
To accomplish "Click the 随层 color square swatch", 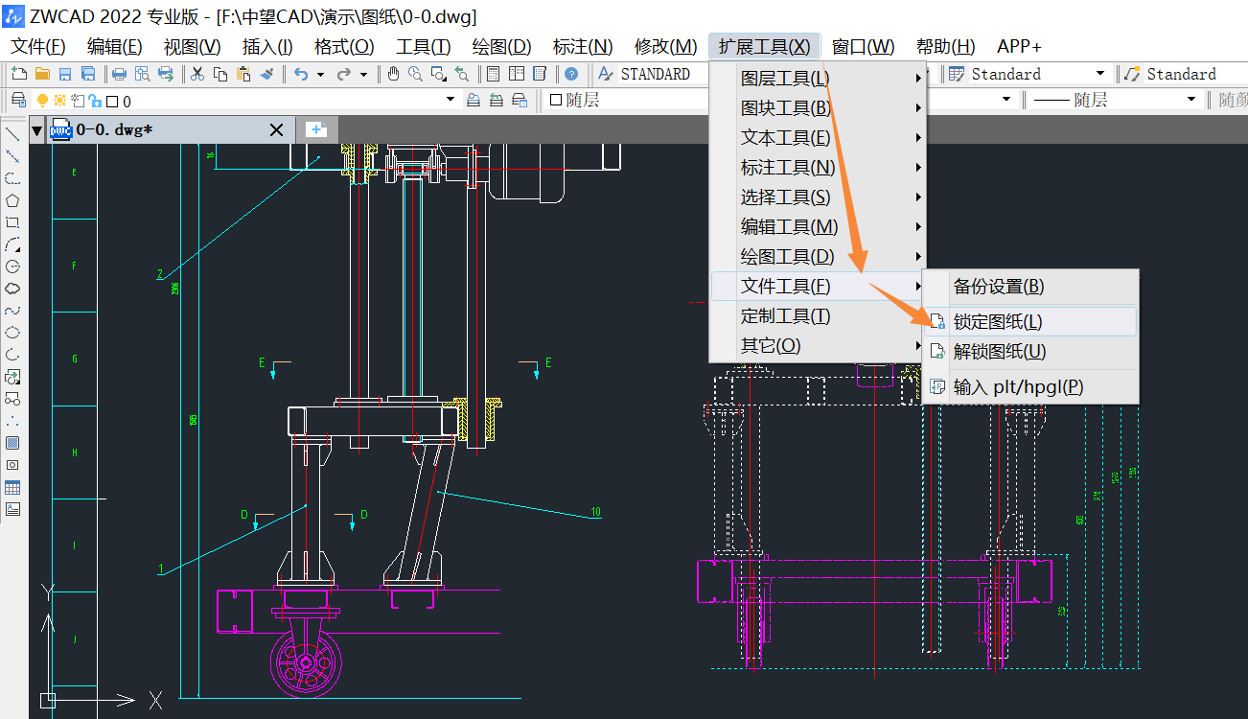I will point(556,100).
